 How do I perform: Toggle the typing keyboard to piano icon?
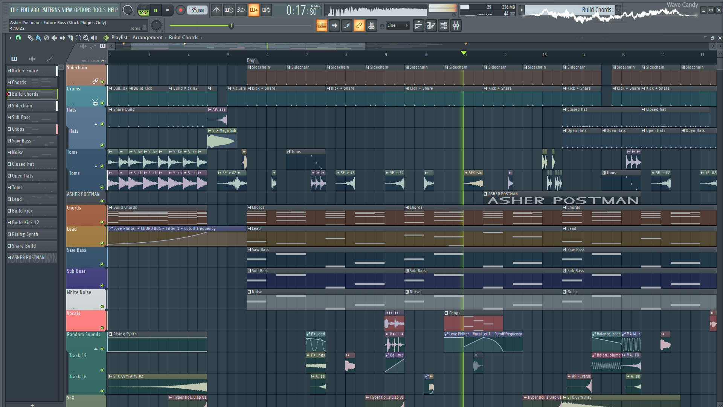click(322, 26)
